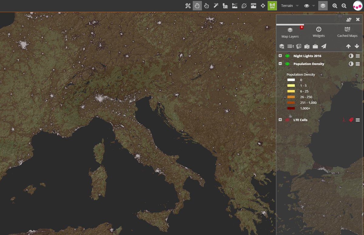Move layer up with up arrow
The image size is (364, 235).
pyautogui.click(x=348, y=46)
